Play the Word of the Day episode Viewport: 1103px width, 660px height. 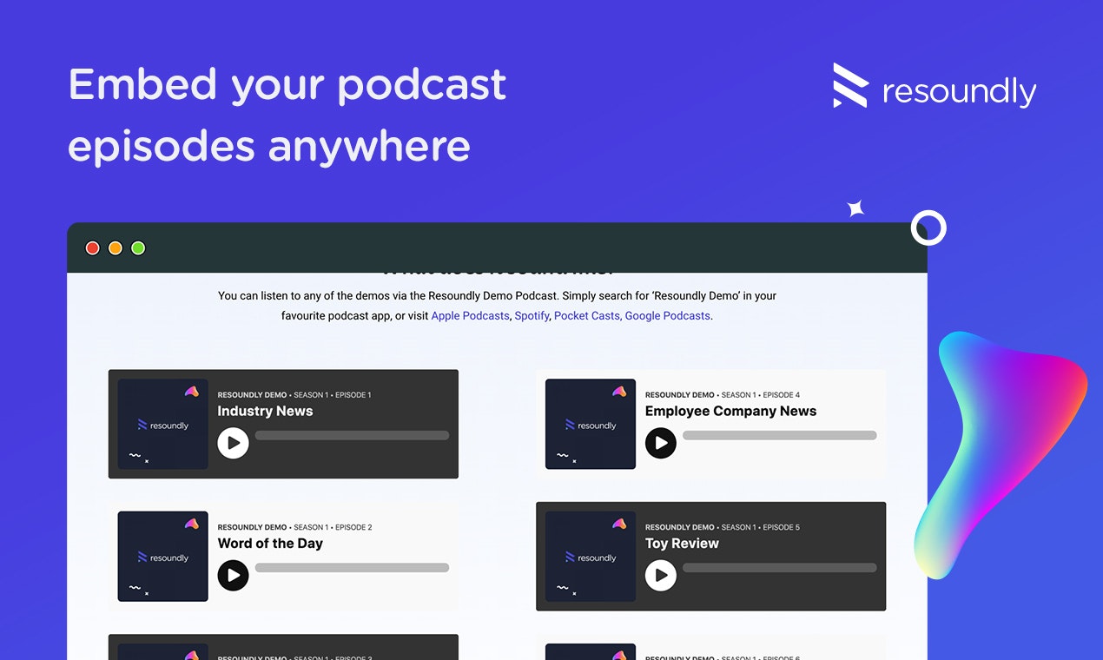[233, 575]
